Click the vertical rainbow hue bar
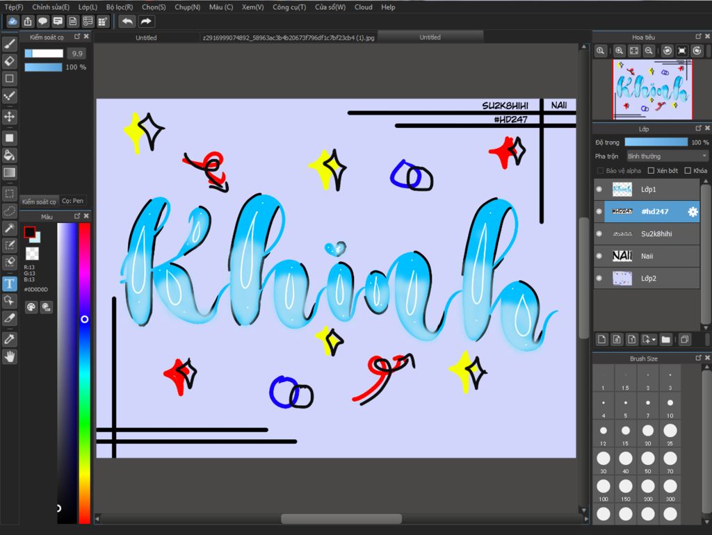This screenshot has width=712, height=535. pos(84,373)
